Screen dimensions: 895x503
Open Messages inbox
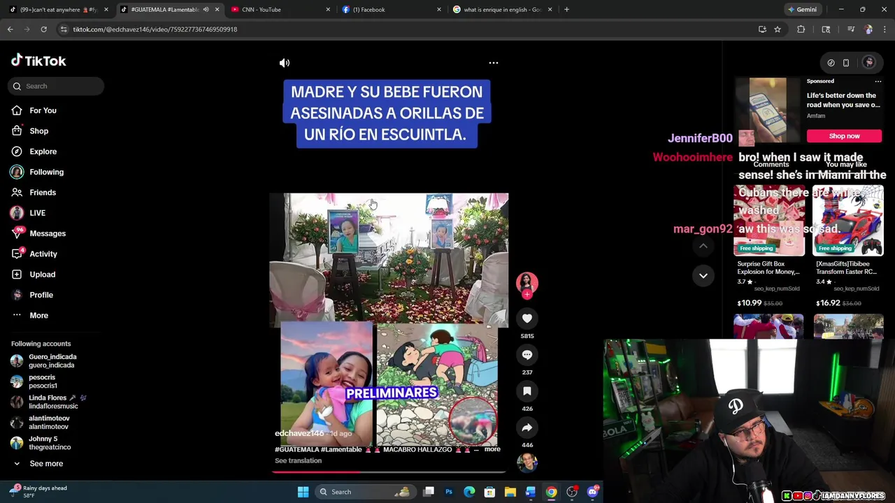48,233
